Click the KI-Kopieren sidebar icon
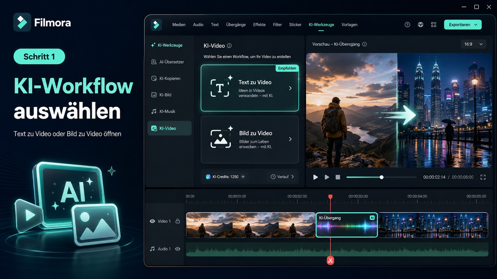Image resolution: width=497 pixels, height=279 pixels. tap(154, 79)
